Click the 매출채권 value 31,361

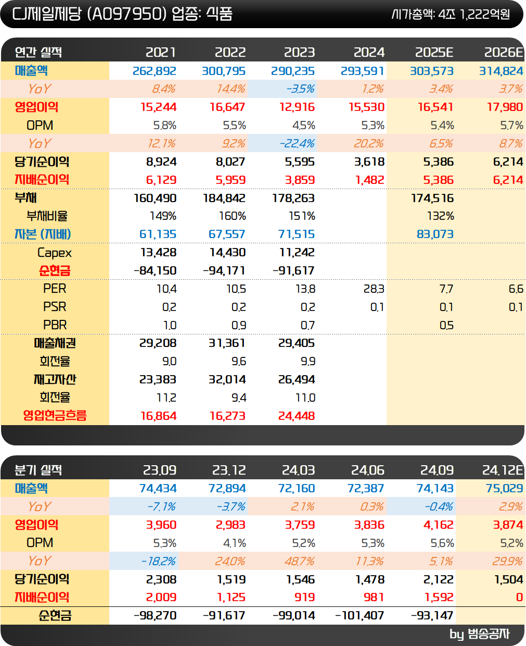coord(227,343)
